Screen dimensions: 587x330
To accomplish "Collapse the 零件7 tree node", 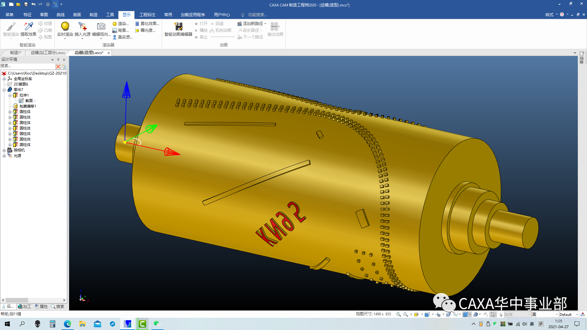I will (4, 90).
